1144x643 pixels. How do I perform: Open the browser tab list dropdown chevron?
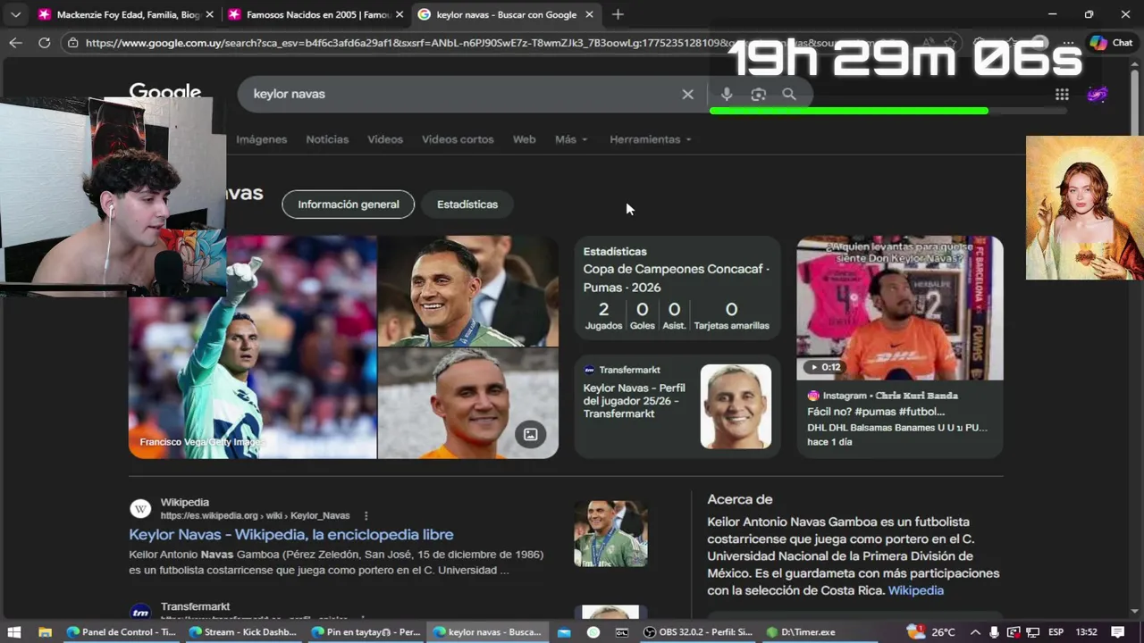pos(15,14)
